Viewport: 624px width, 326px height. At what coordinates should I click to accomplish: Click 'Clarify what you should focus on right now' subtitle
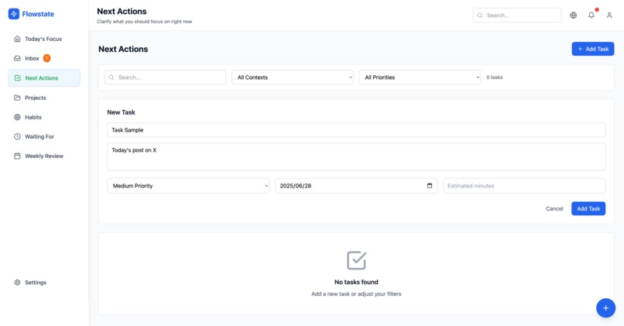[x=145, y=22]
